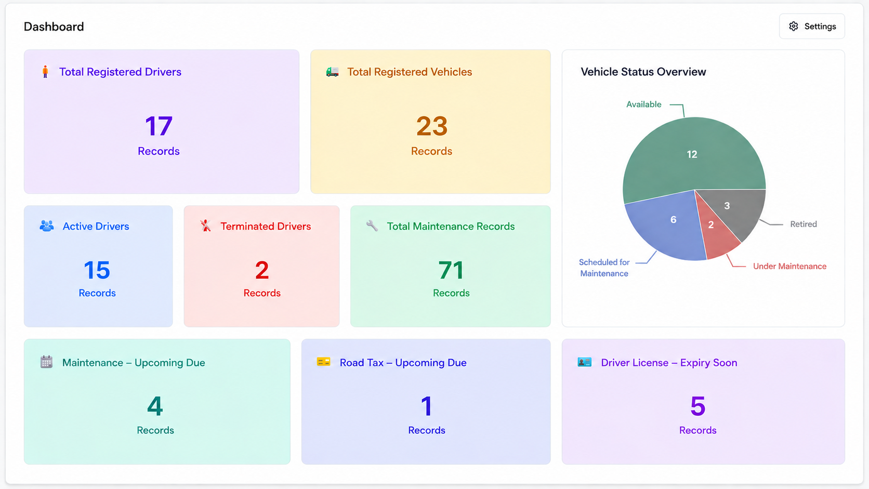Click the Available chart label

[x=644, y=104]
